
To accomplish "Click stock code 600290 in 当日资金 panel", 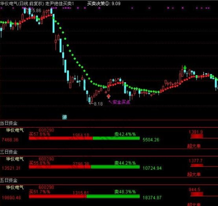I will [46, 130].
